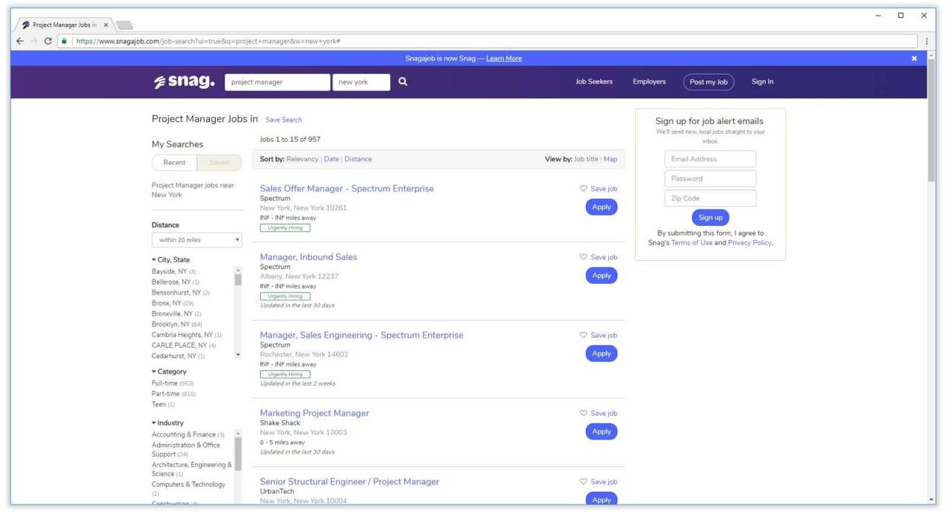The width and height of the screenshot is (946, 512).
Task: Close the Project Manager Jobs browser tab
Action: (106, 24)
